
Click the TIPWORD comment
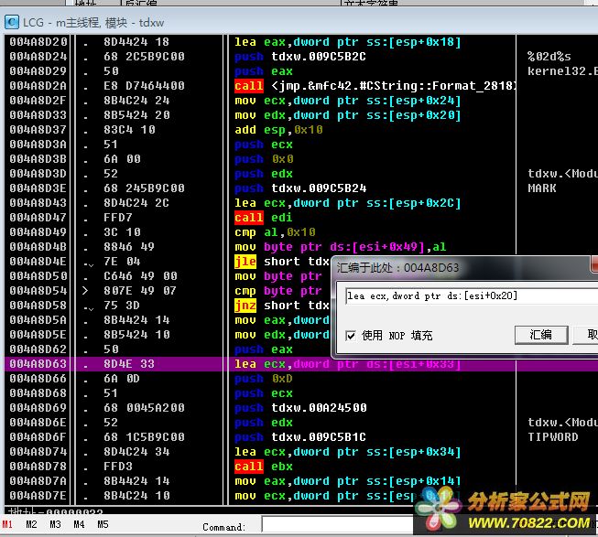(x=552, y=437)
